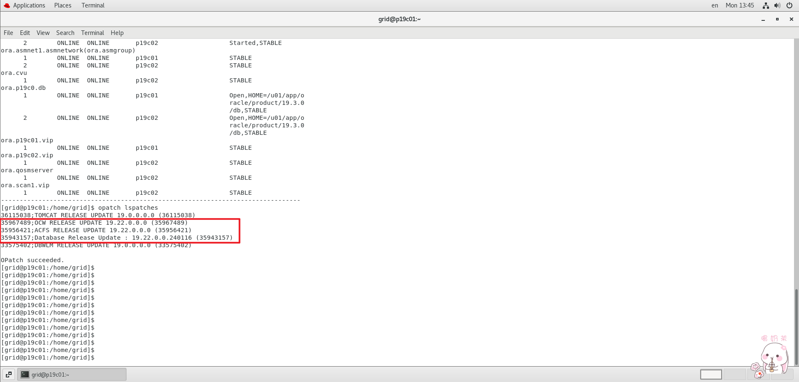Viewport: 799px width, 382px height.
Task: Open the Terminal app menu in top bar
Action: pyautogui.click(x=93, y=5)
